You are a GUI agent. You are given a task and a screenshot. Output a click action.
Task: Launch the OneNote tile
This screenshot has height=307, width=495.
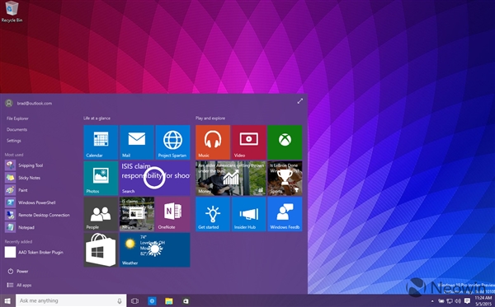coord(172,214)
